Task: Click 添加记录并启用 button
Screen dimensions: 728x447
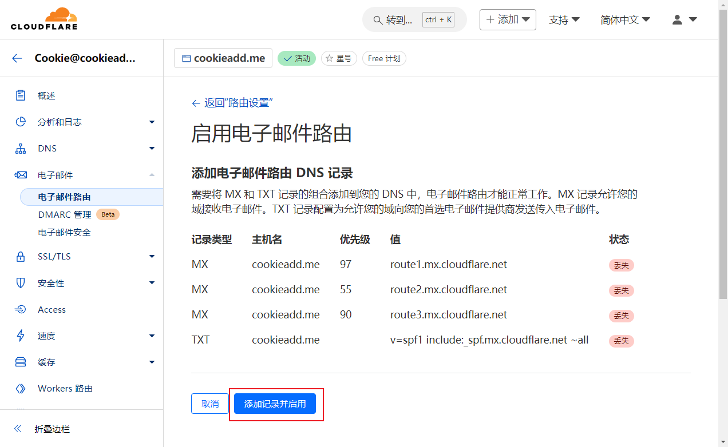Action: pos(275,404)
